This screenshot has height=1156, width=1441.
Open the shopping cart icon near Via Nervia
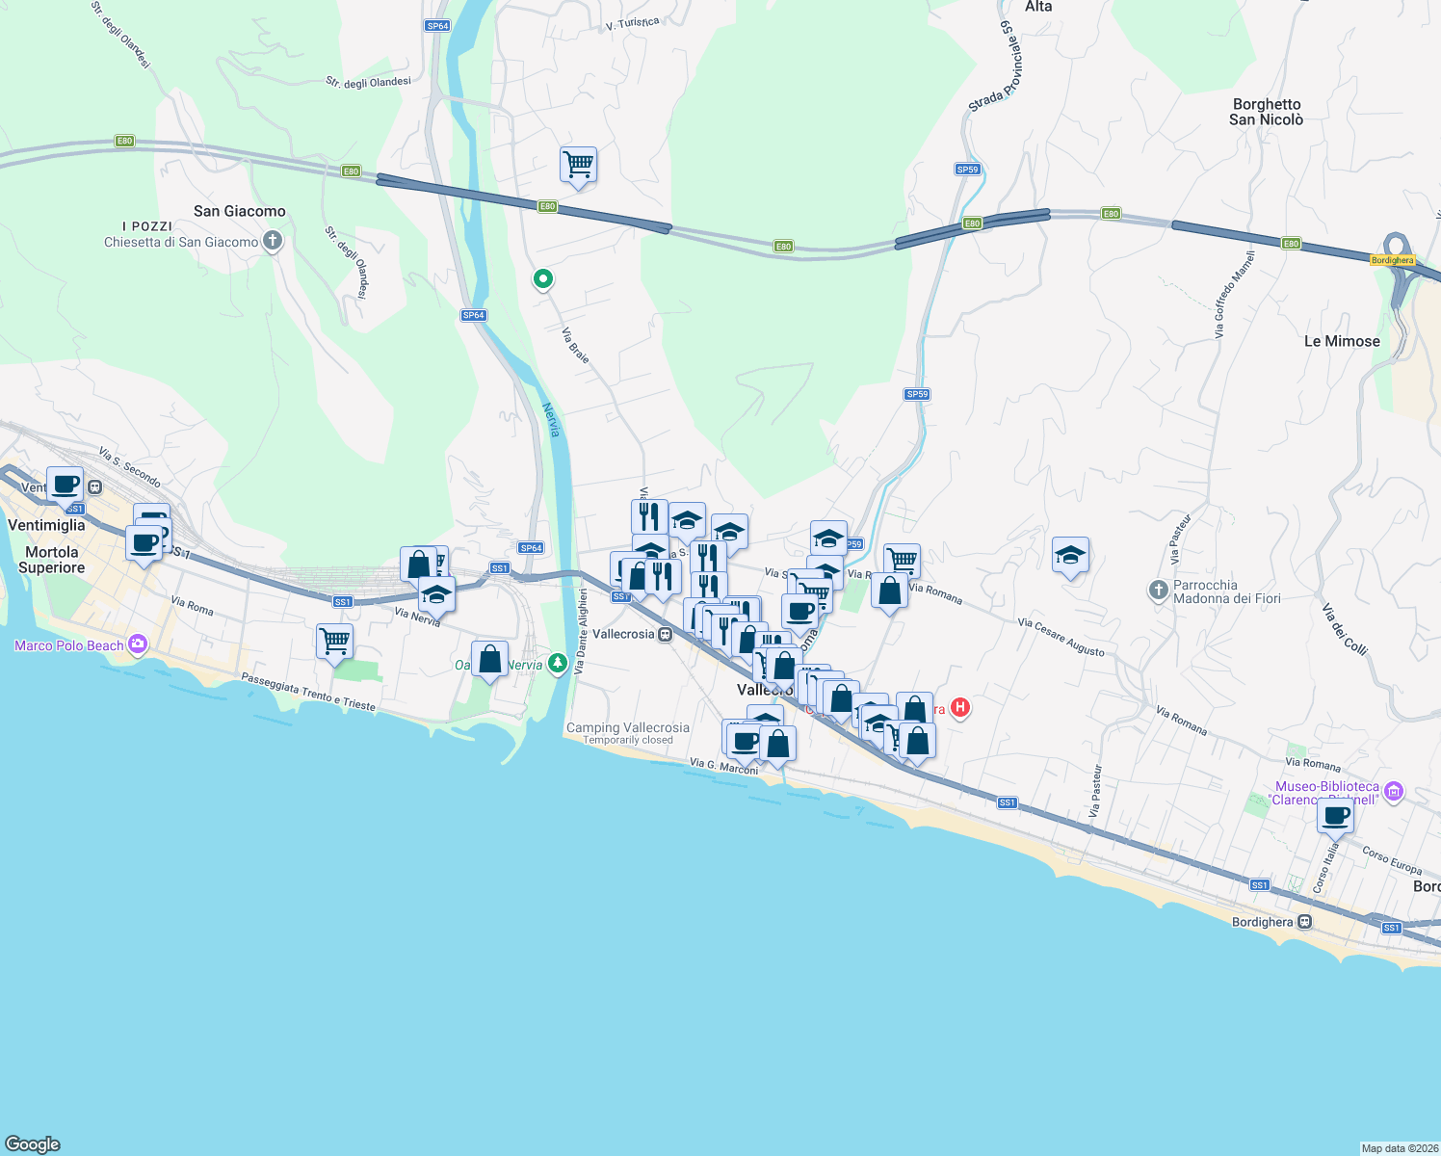coord(334,641)
